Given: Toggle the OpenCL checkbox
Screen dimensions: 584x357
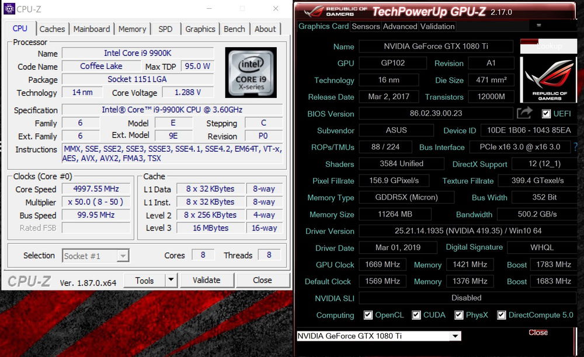Looking at the screenshot, I should (368, 315).
